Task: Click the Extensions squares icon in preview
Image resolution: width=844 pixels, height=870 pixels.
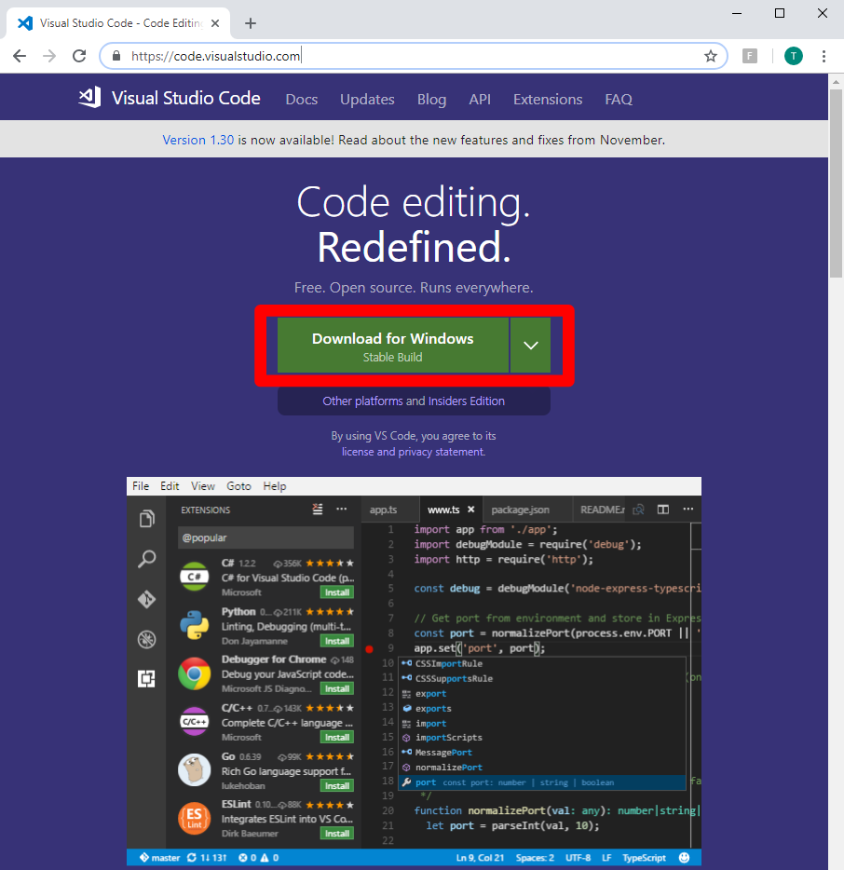Action: (x=146, y=678)
